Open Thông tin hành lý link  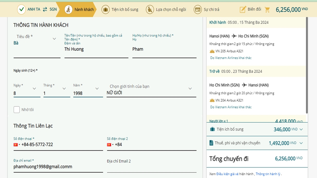point(268,174)
